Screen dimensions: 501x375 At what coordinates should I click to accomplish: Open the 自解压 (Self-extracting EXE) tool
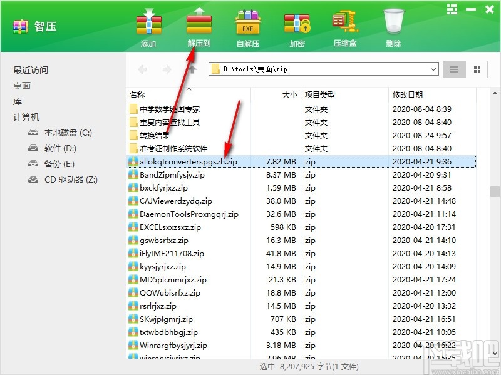[x=247, y=25]
